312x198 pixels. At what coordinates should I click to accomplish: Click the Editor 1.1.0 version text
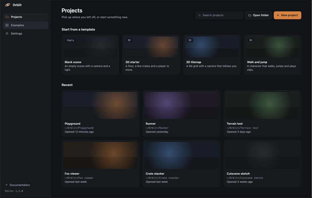click(14, 191)
